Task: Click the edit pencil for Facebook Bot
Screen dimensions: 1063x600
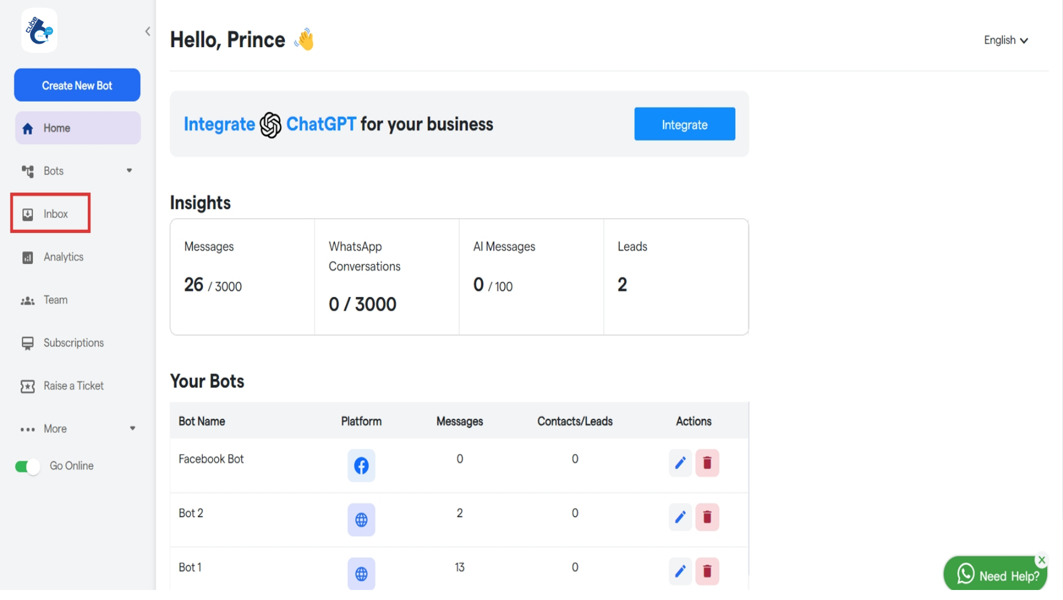Action: [x=680, y=463]
